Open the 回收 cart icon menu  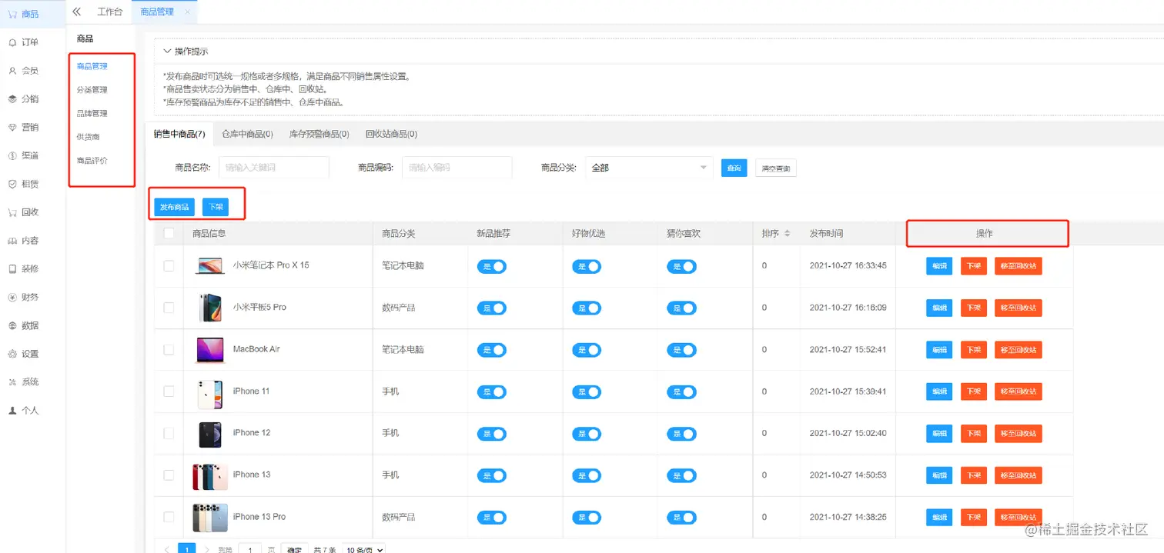12,212
